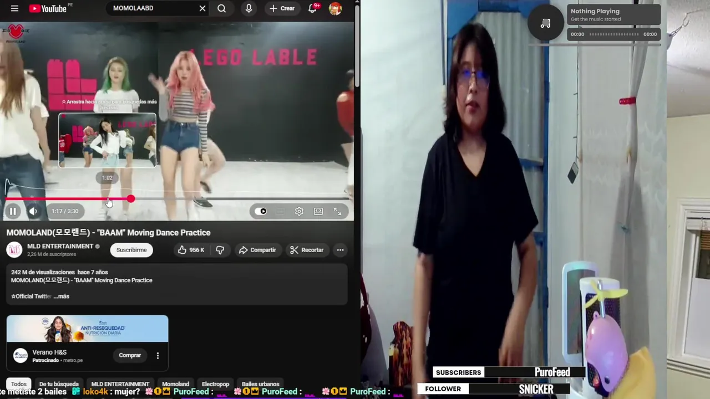The height and width of the screenshot is (399, 710).
Task: Dislike the video
Action: pyautogui.click(x=220, y=250)
